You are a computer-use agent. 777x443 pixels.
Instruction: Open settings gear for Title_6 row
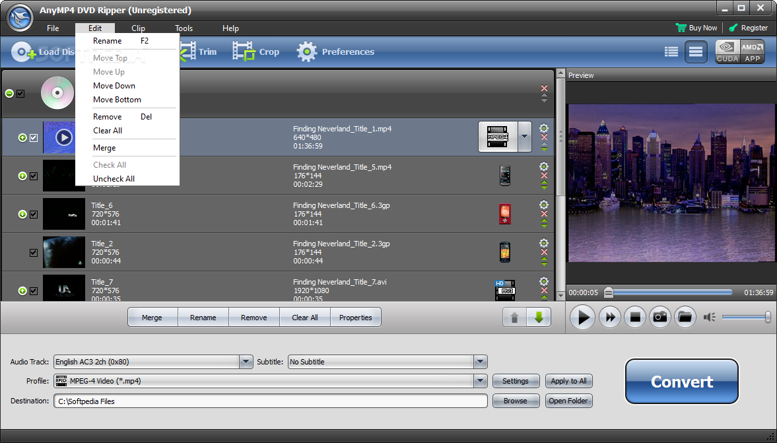coord(543,205)
